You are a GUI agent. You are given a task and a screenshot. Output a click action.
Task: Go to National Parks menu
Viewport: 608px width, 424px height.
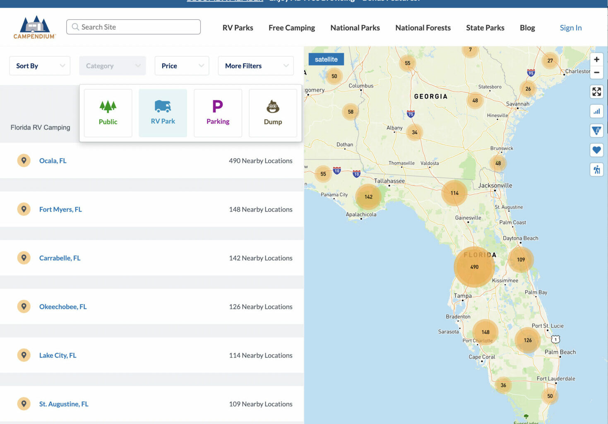(355, 28)
